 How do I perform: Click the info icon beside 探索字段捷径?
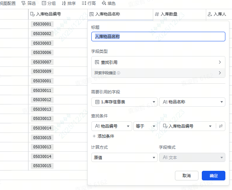click(119, 73)
